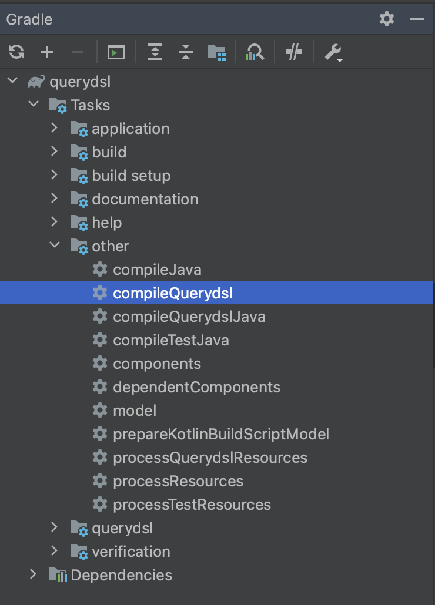Select the compileJava task
435x605 pixels.
coord(157,270)
